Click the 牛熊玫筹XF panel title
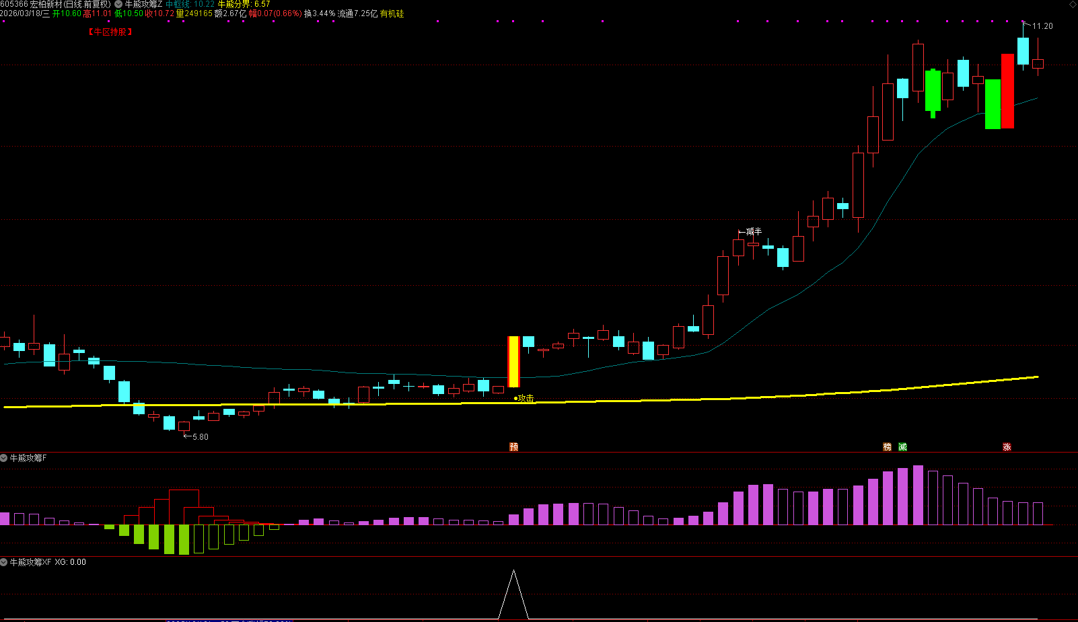 point(30,562)
